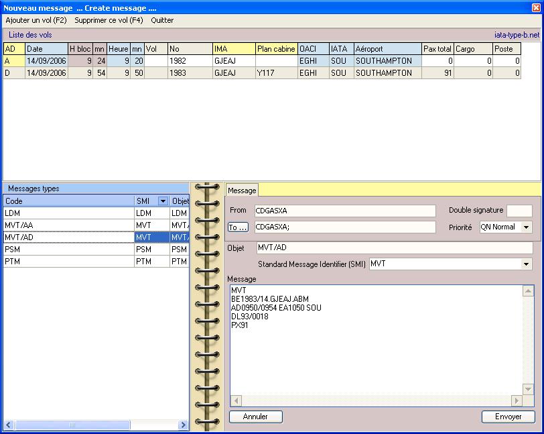
Task: Open Ajouter un vol (F2) menu
Action: pos(36,20)
